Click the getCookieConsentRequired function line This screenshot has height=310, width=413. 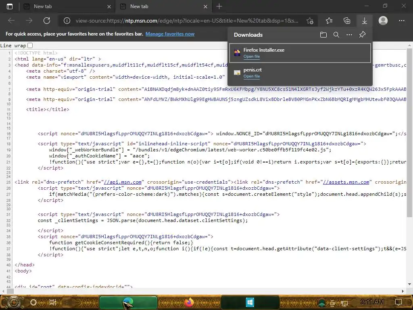(121, 243)
